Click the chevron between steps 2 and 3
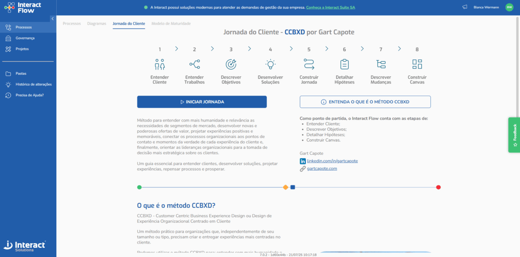Viewport: 520px width, 257px height. pyautogui.click(x=212, y=49)
